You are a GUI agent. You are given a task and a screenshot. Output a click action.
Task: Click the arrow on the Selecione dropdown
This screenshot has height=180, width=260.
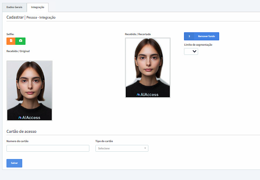(145, 149)
